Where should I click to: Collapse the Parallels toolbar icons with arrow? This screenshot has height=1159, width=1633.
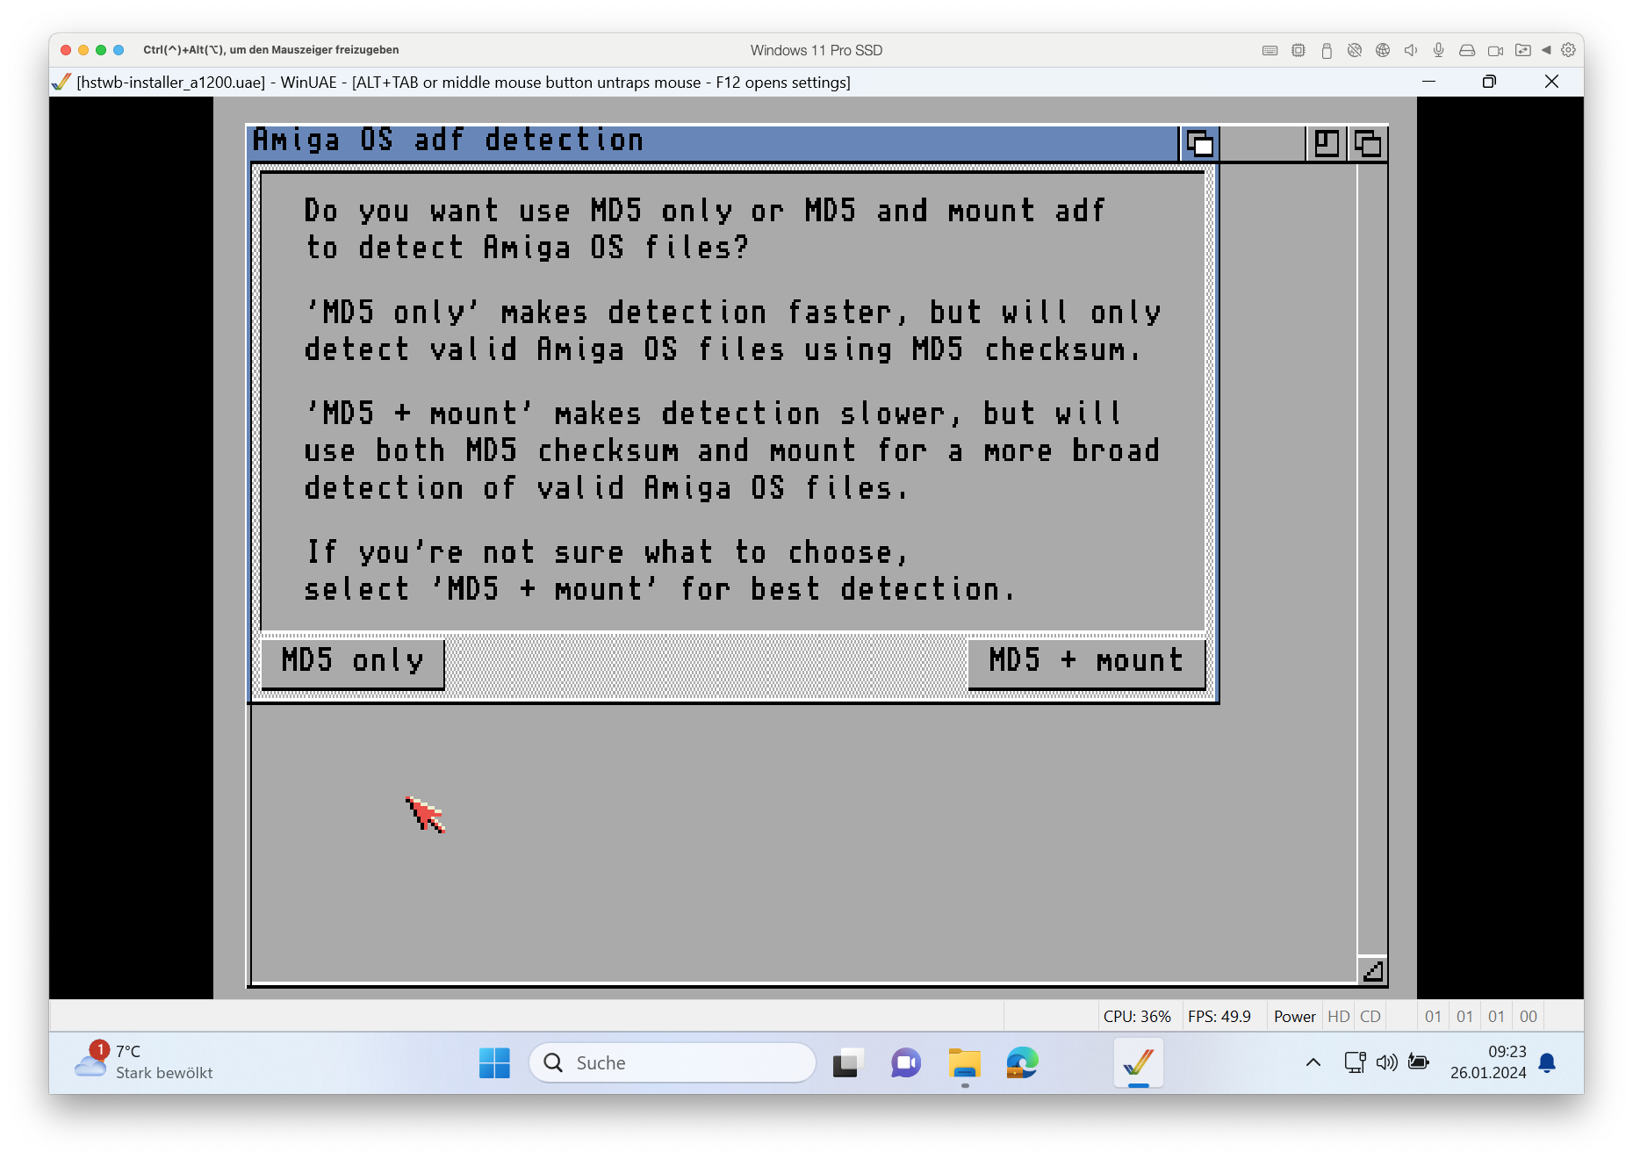[1546, 50]
